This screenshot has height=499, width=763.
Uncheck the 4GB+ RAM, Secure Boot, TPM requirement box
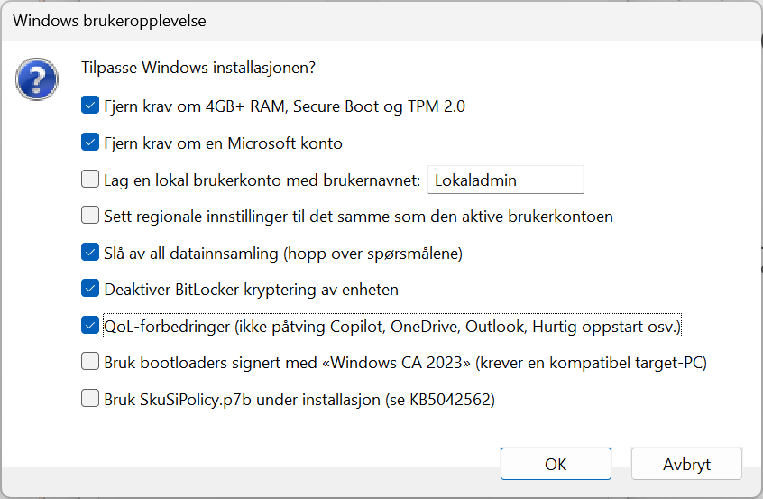pyautogui.click(x=90, y=106)
